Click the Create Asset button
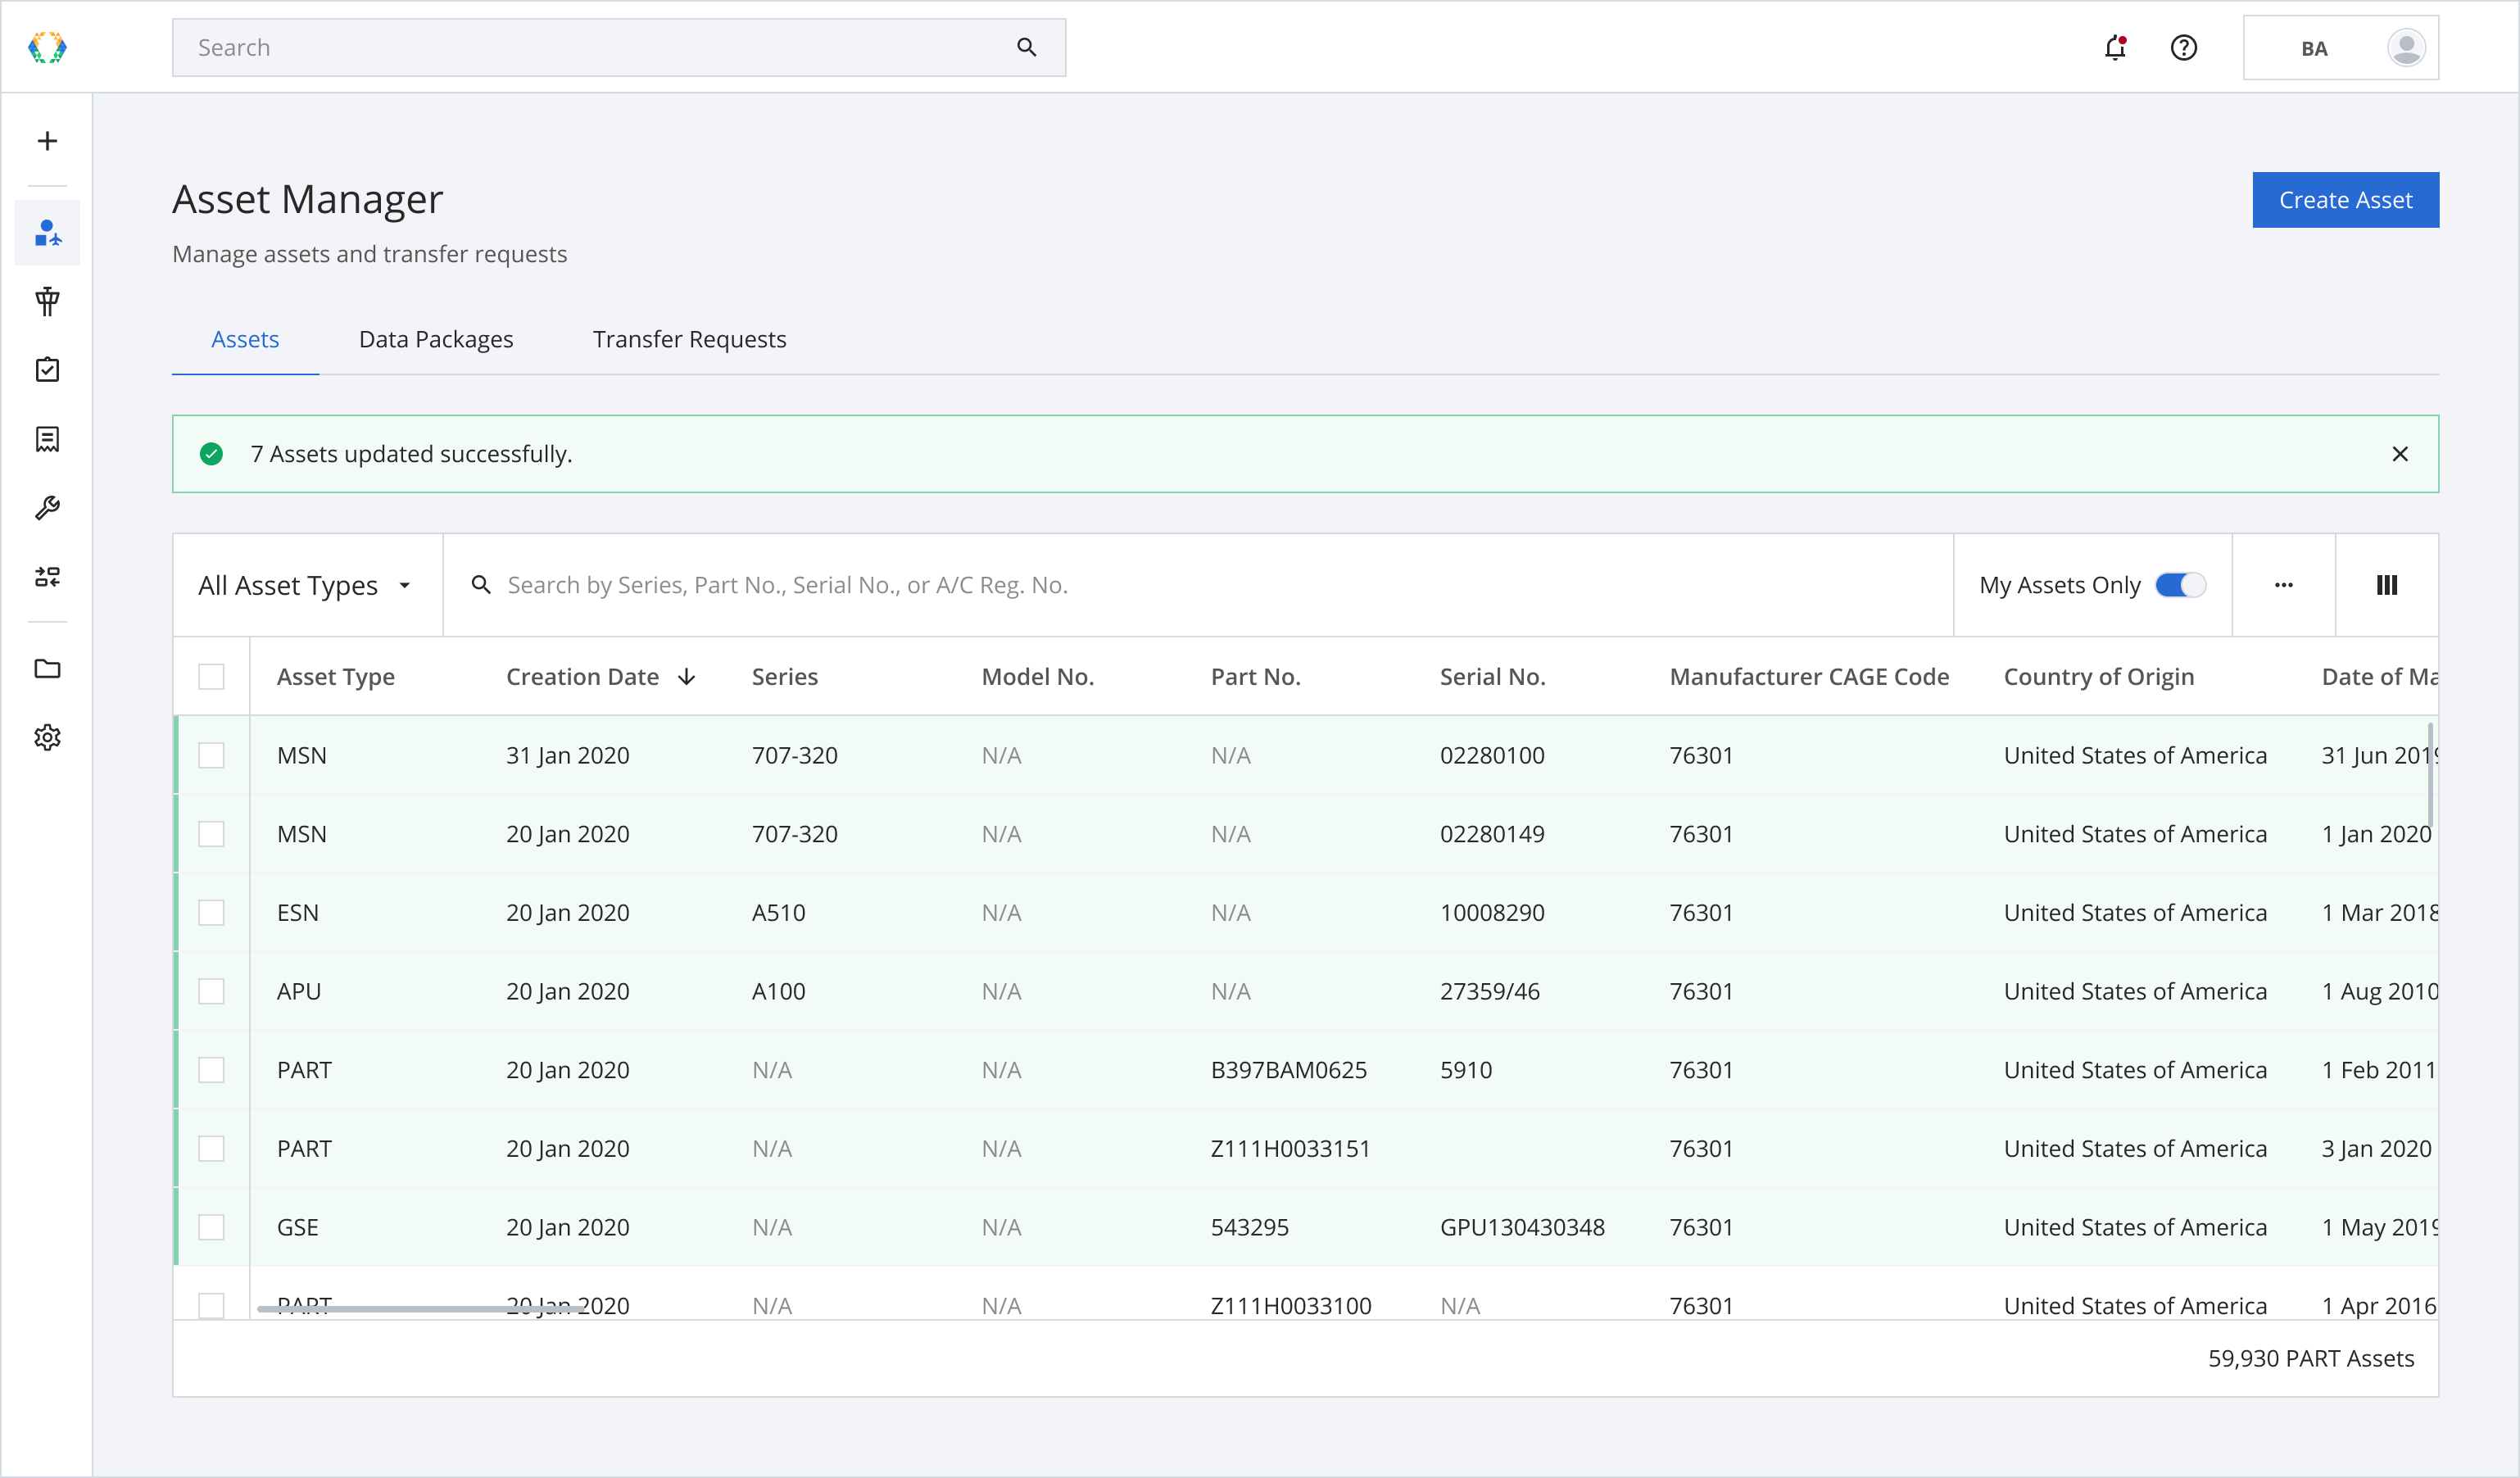The height and width of the screenshot is (1478, 2520). [x=2346, y=200]
